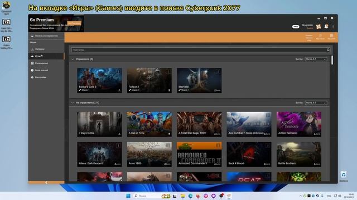357x200 pixels.
Task: Open File Explorer from the taskbar
Action: pos(182,196)
